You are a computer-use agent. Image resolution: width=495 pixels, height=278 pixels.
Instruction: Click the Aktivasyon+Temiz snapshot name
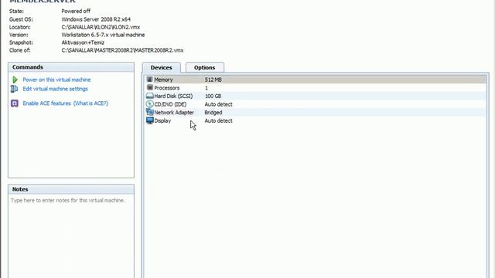83,42
